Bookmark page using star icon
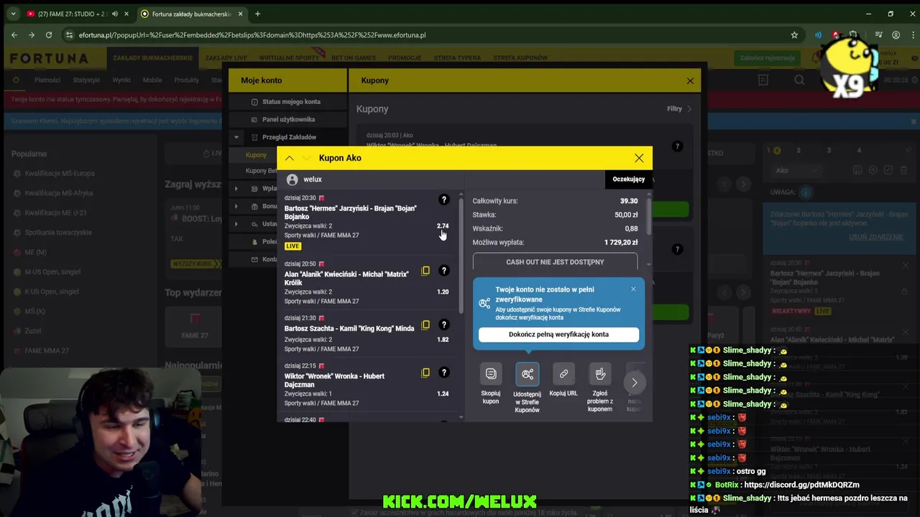920x517 pixels. pos(794,34)
